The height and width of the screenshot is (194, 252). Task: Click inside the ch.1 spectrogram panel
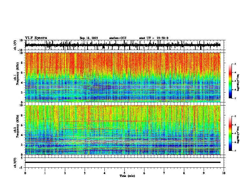click(123, 77)
